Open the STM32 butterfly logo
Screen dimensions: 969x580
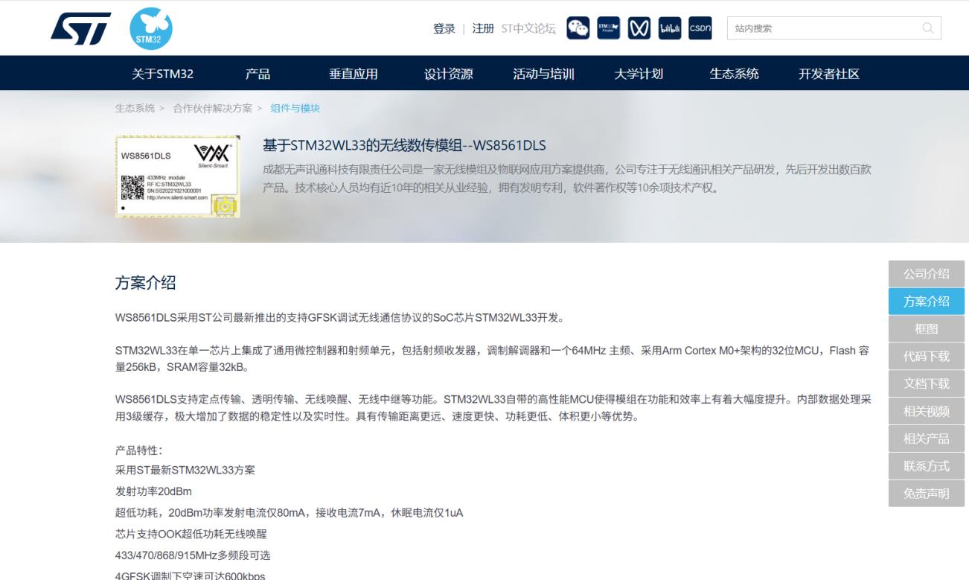150,28
